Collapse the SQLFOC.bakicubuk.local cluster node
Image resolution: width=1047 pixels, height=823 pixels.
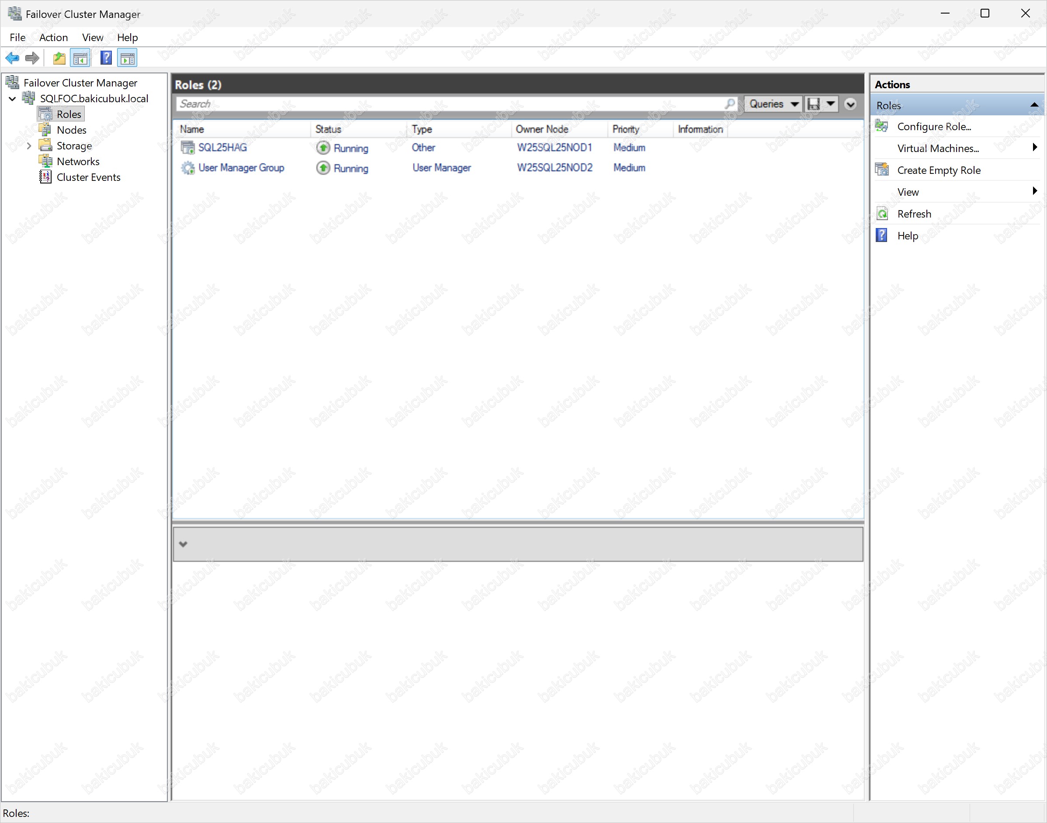pyautogui.click(x=13, y=99)
